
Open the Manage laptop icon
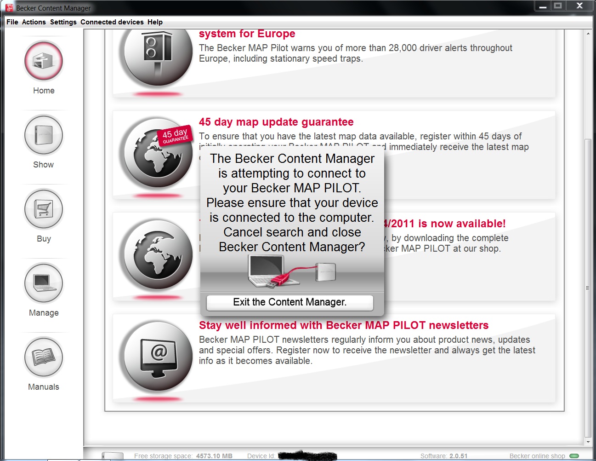pyautogui.click(x=44, y=283)
